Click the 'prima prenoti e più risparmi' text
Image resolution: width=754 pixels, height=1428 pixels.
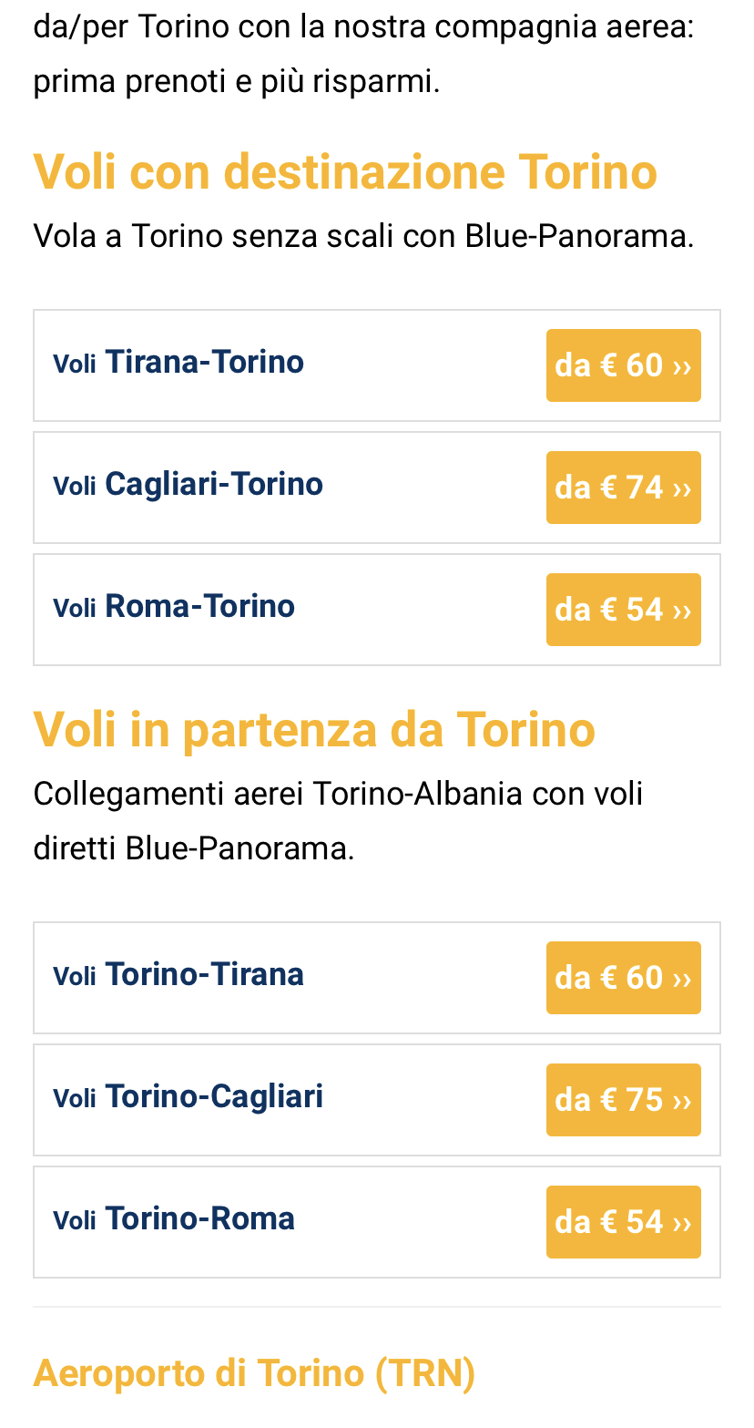click(237, 82)
